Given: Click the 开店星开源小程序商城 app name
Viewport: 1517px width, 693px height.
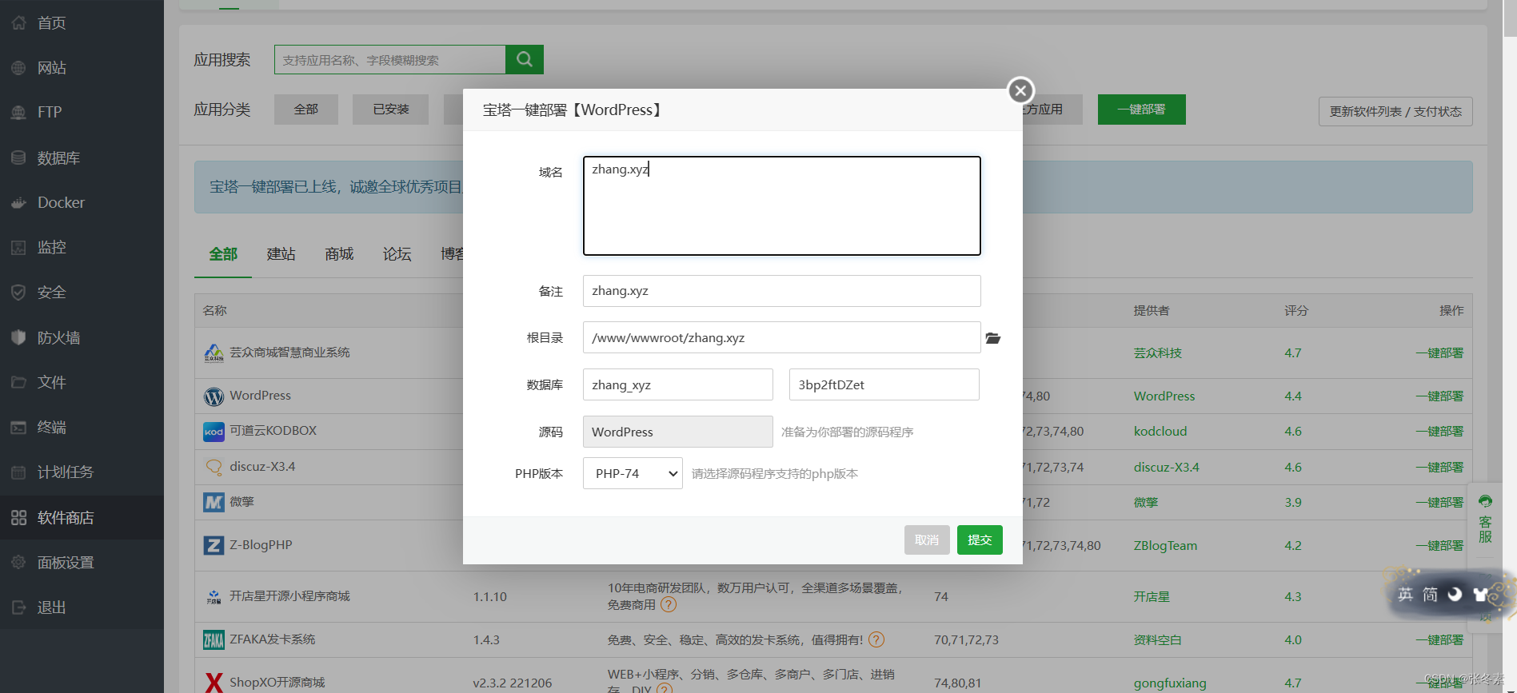Looking at the screenshot, I should pos(289,596).
